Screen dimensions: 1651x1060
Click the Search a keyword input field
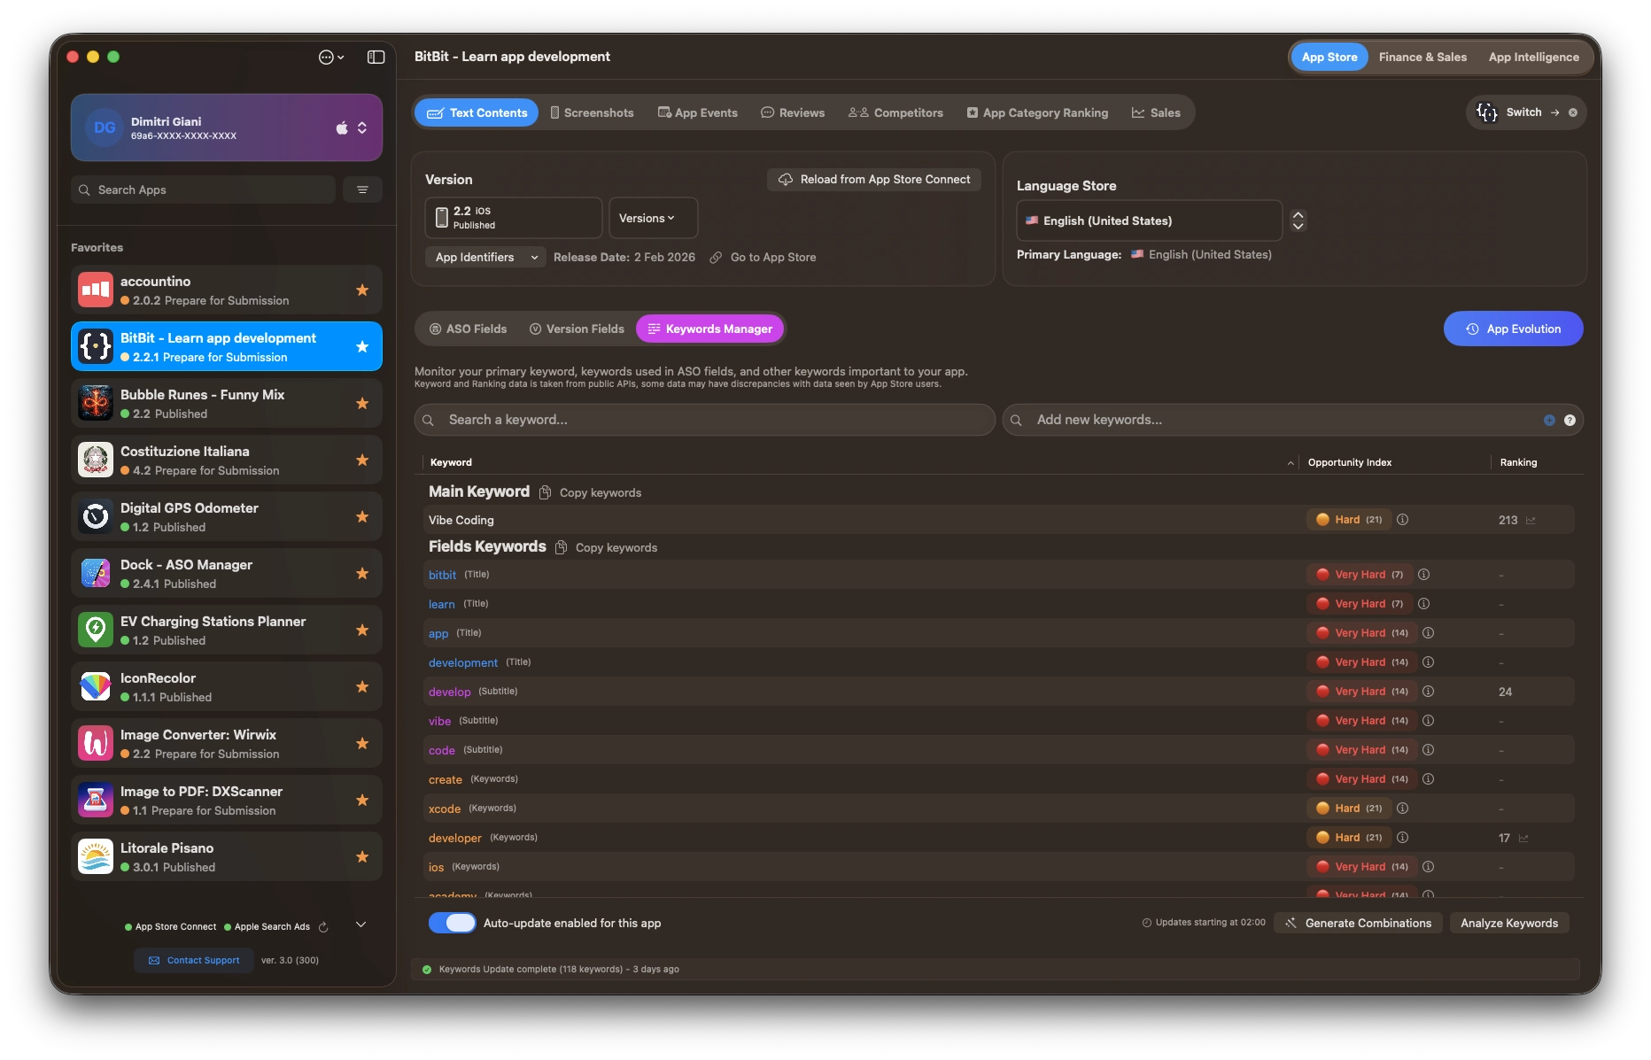(702, 420)
